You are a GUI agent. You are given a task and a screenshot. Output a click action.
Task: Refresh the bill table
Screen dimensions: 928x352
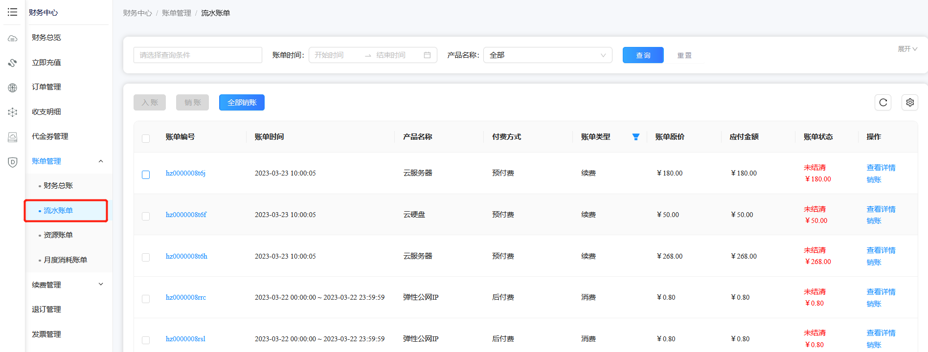883,102
